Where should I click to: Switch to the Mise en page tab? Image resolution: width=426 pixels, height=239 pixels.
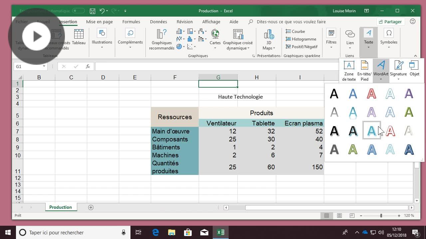[x=99, y=22]
